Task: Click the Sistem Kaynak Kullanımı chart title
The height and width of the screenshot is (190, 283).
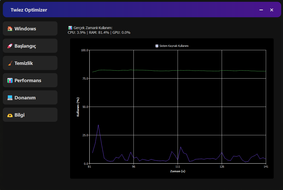Action: click(174, 46)
